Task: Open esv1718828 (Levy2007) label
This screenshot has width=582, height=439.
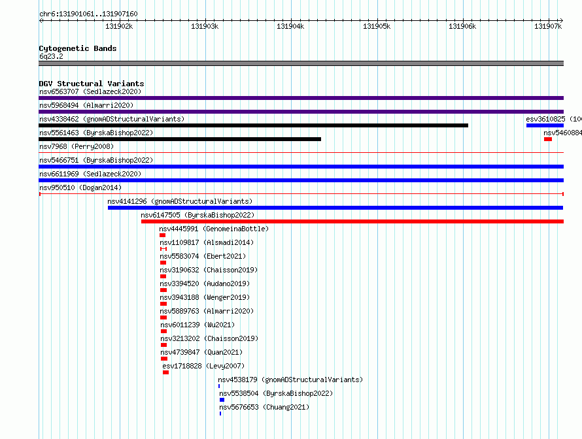Action: 203,366
